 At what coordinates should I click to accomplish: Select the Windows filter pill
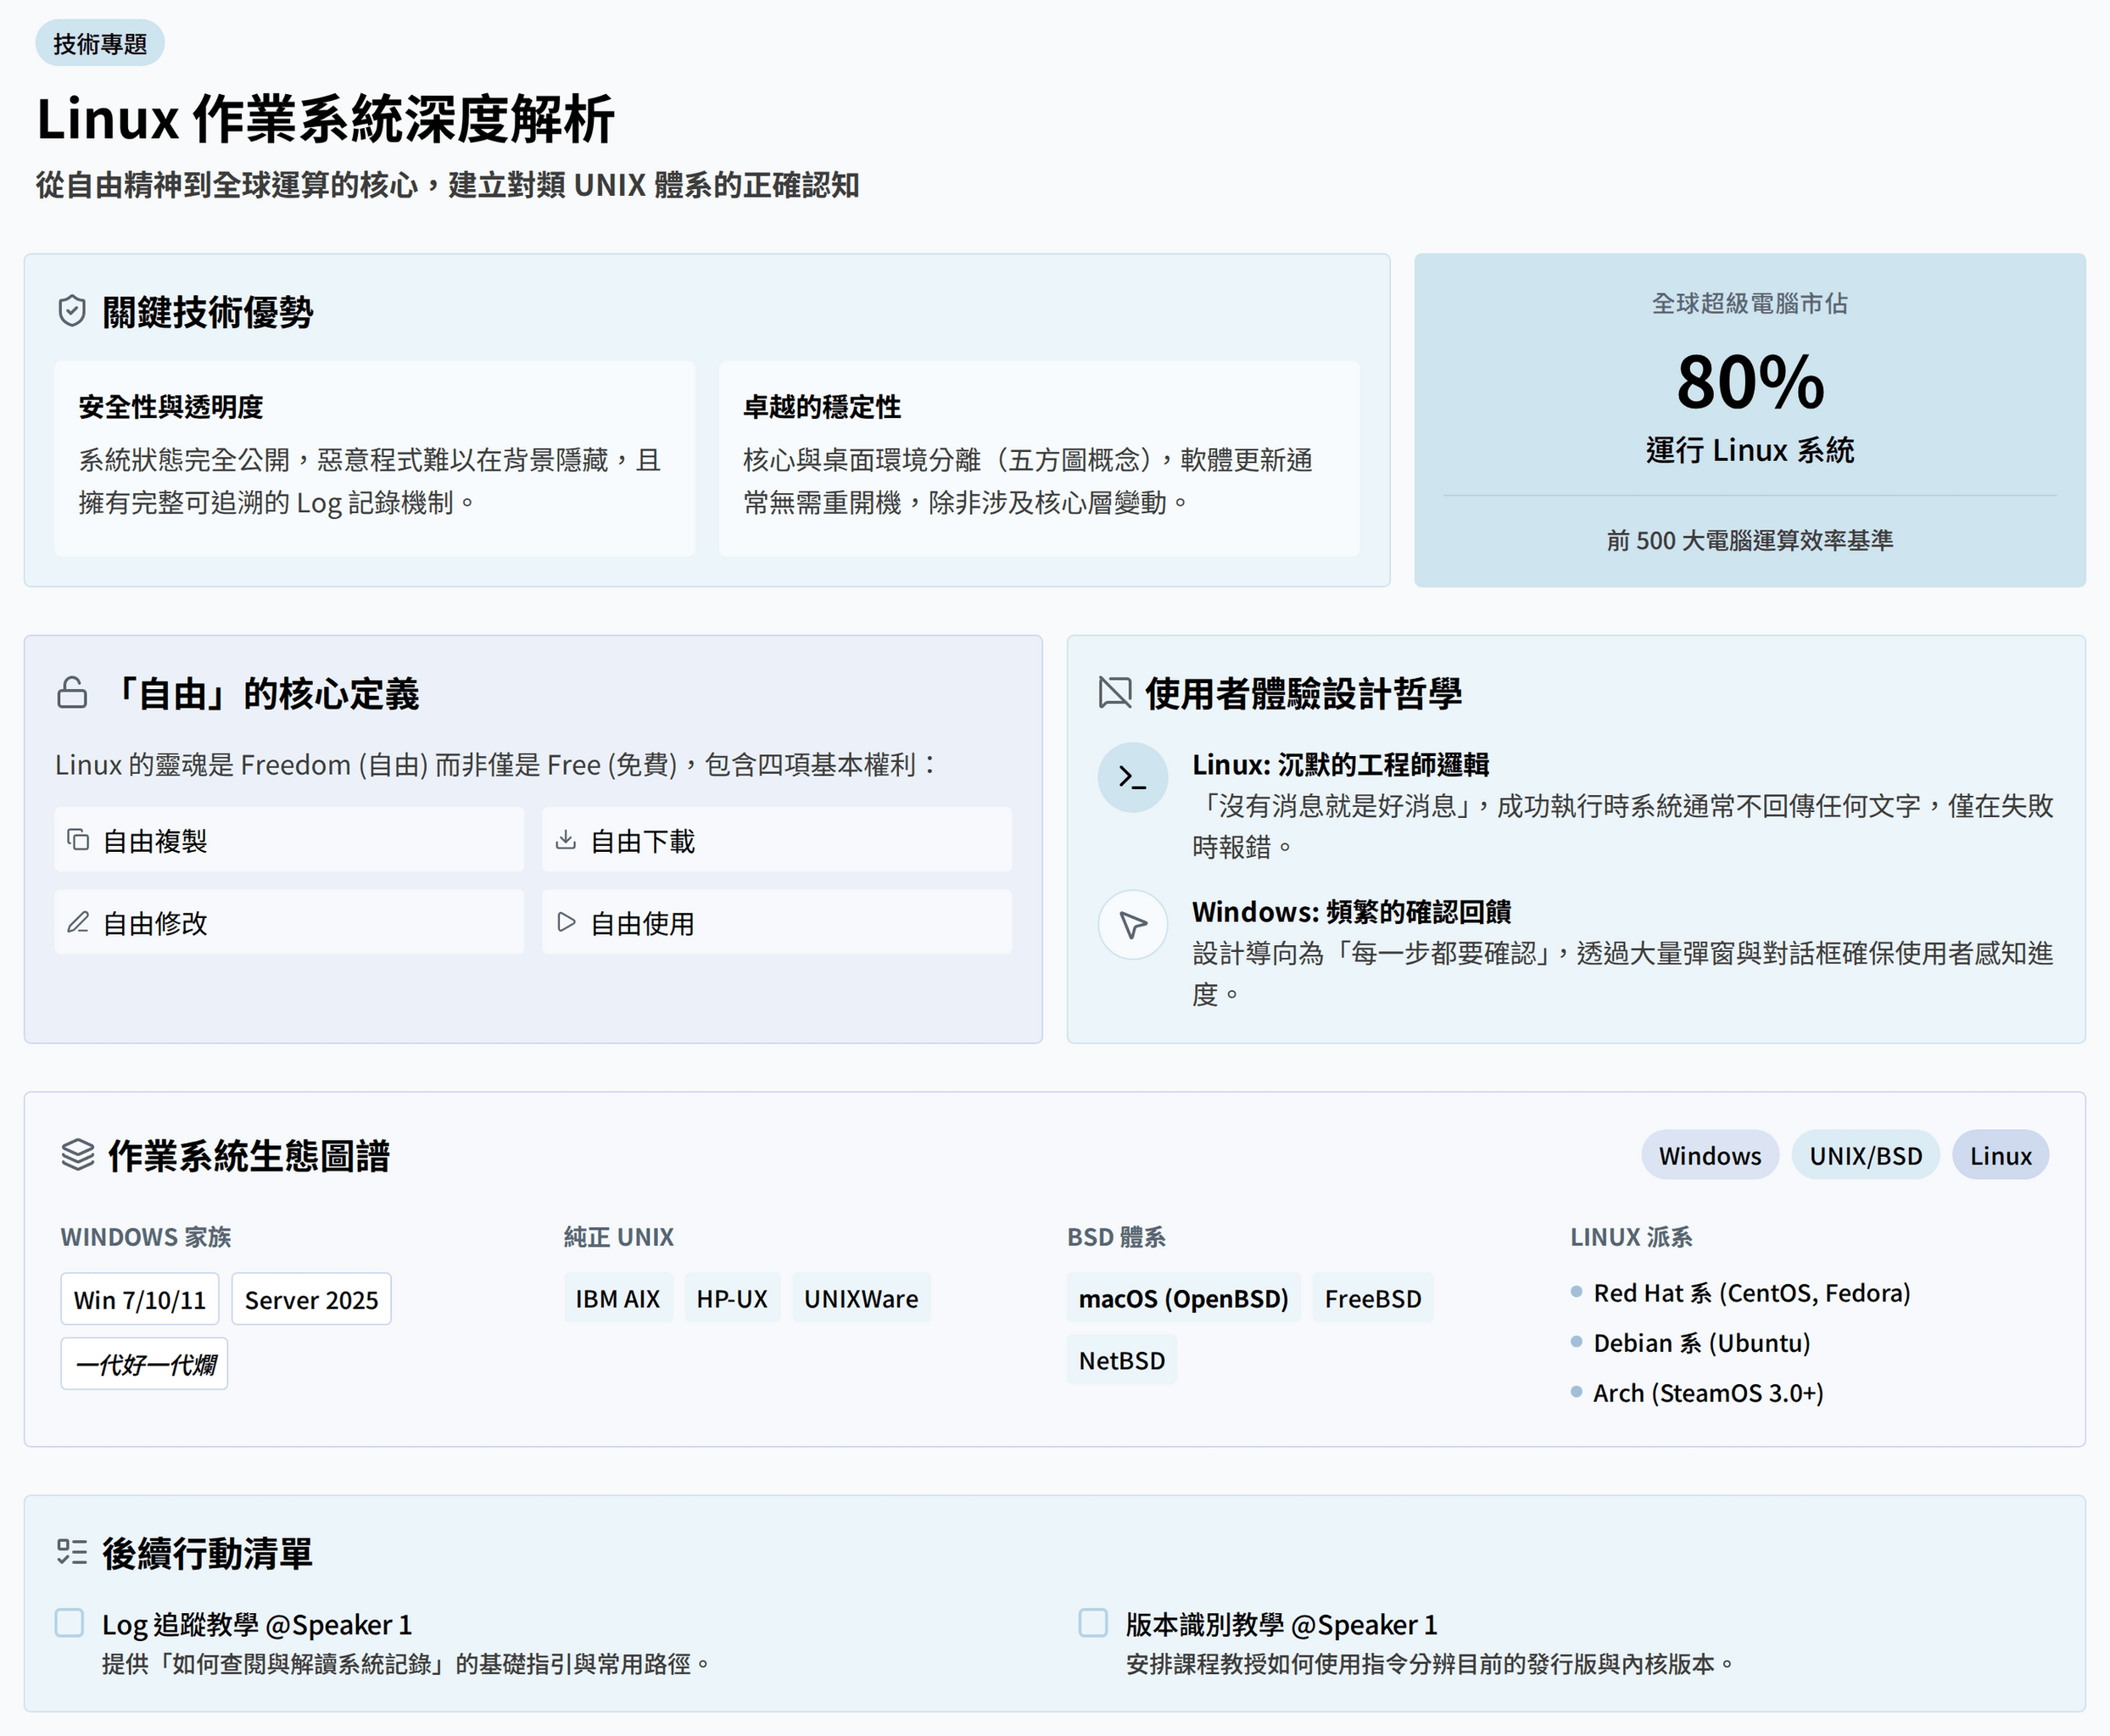click(x=1709, y=1156)
